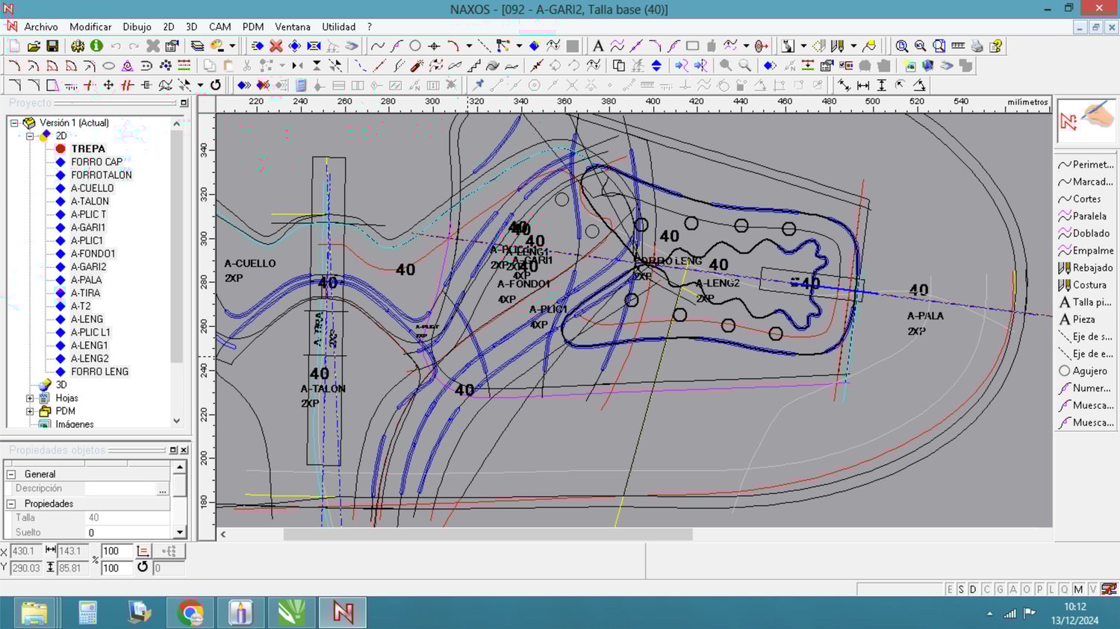
Task: Collapse the General properties section
Action: click(11, 475)
